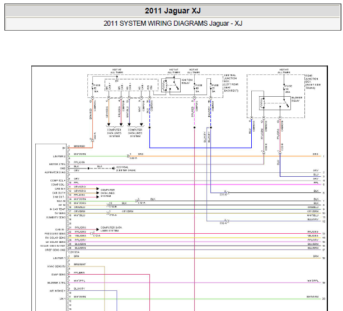The image size is (343, 311).
Task: Click the 'AIR INTAKE+' pin label
Action: pos(58,291)
